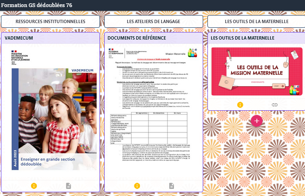Open the Les Outils de la Mission Maternelle image
This screenshot has width=305, height=196.
257,71
